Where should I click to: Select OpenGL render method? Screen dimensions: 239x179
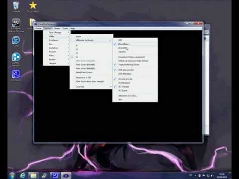[x=135, y=52]
